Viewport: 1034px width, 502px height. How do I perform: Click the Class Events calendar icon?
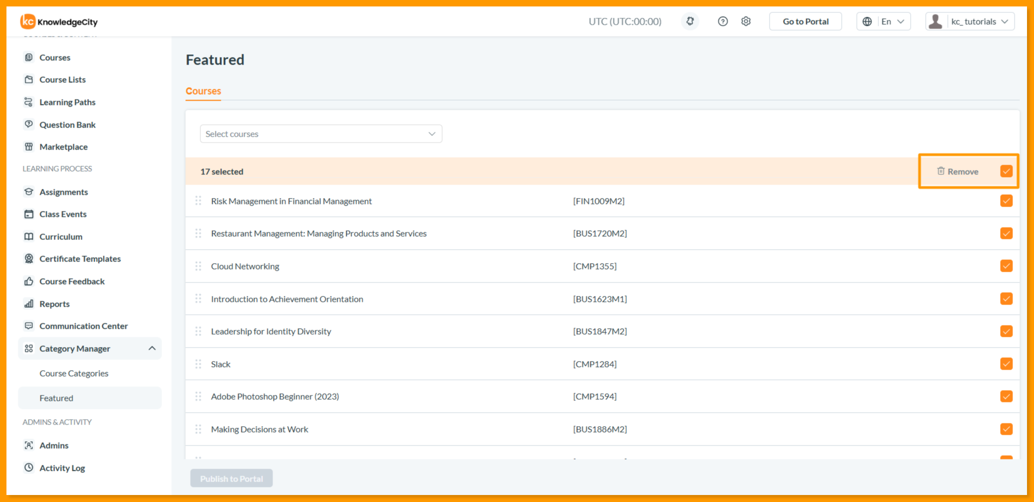tap(29, 214)
